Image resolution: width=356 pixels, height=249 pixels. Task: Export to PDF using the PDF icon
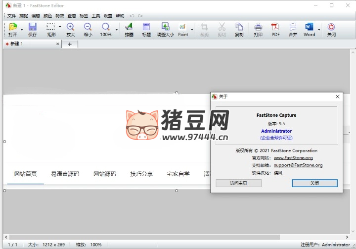[x=275, y=29]
